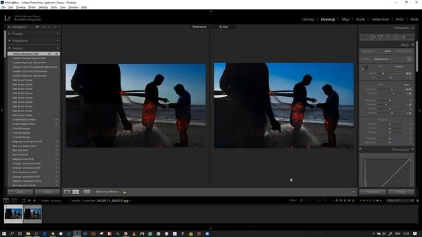
Task: Set treatment to Black & White
Action: pos(404,51)
